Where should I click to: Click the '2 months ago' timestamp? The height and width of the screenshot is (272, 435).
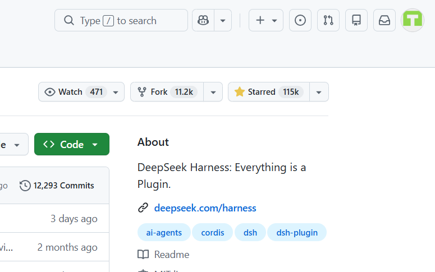pyautogui.click(x=67, y=247)
